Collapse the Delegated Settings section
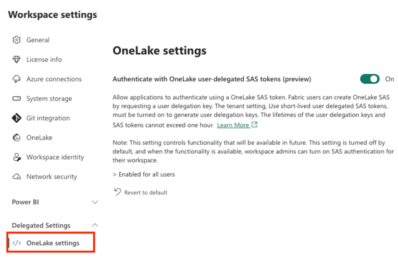Screen dimensions: 398x257 tap(95, 225)
